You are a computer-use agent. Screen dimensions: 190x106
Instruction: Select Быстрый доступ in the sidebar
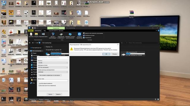click(x=36, y=48)
